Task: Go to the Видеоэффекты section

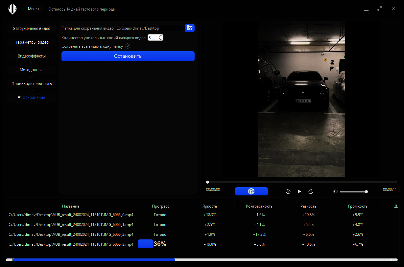Action: click(x=32, y=56)
